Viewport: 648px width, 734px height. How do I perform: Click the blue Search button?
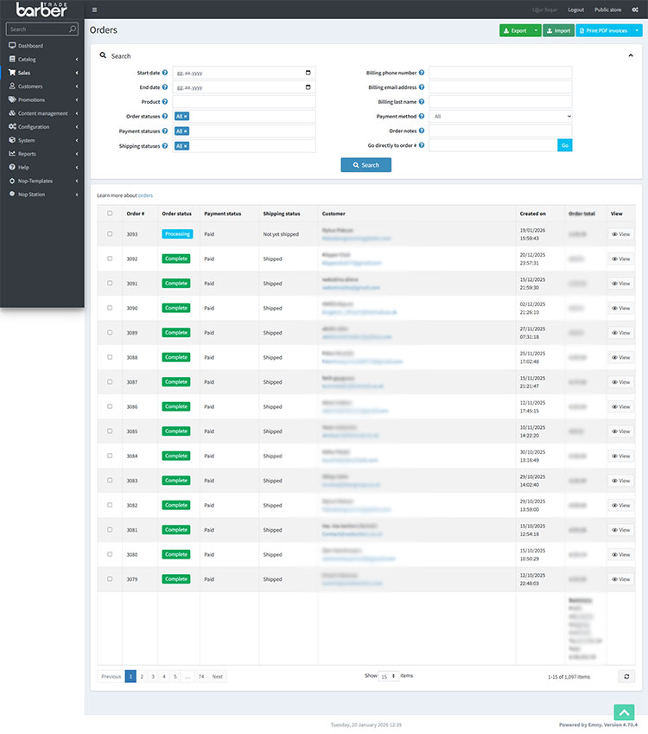(365, 165)
